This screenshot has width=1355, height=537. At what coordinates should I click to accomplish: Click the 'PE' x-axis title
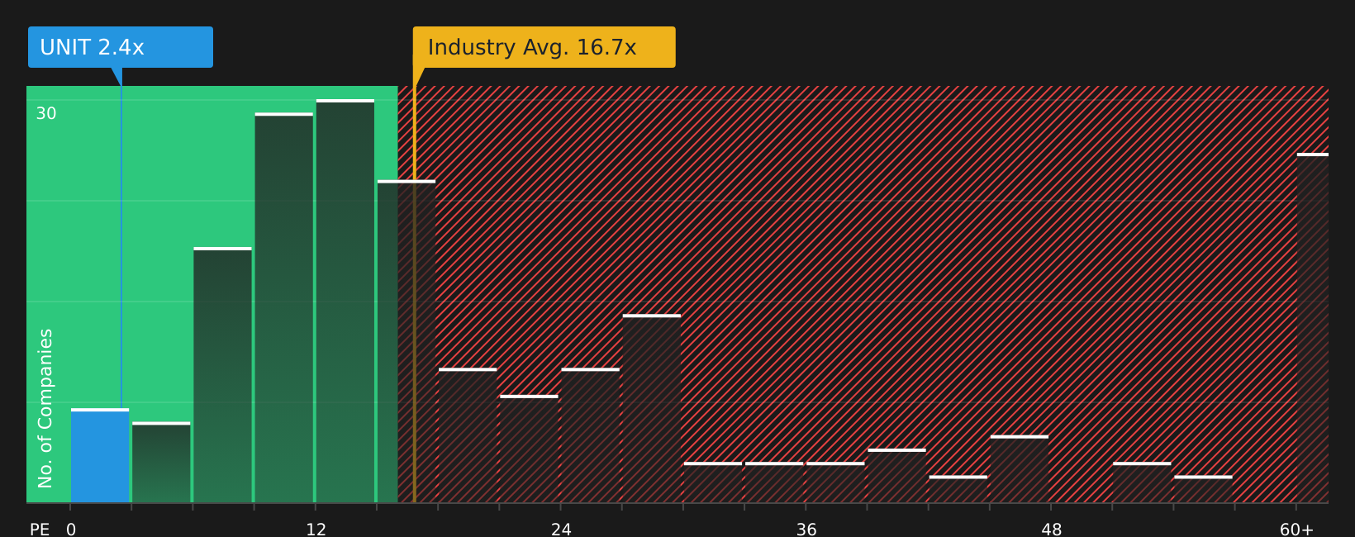coord(40,530)
